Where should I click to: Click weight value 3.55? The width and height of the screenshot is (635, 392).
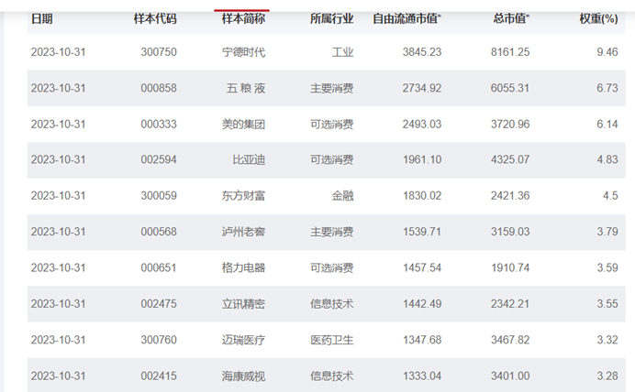pyautogui.click(x=607, y=303)
